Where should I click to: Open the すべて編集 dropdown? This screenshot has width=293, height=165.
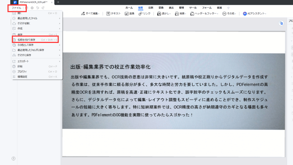90,14
